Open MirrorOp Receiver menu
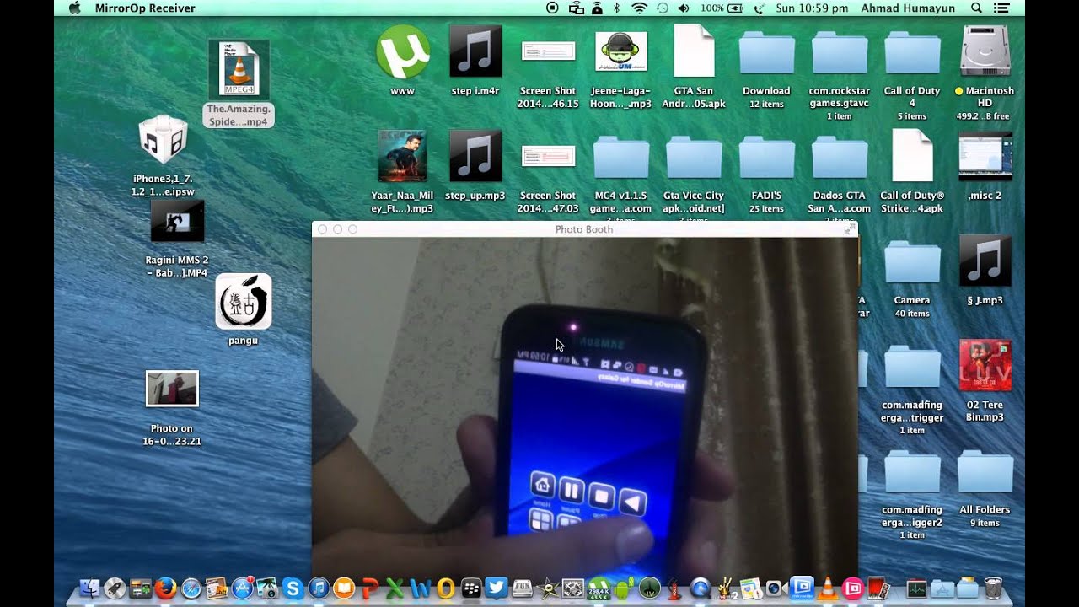Image resolution: width=1079 pixels, height=607 pixels. point(147,8)
